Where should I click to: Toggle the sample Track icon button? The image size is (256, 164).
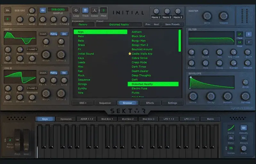point(85,11)
